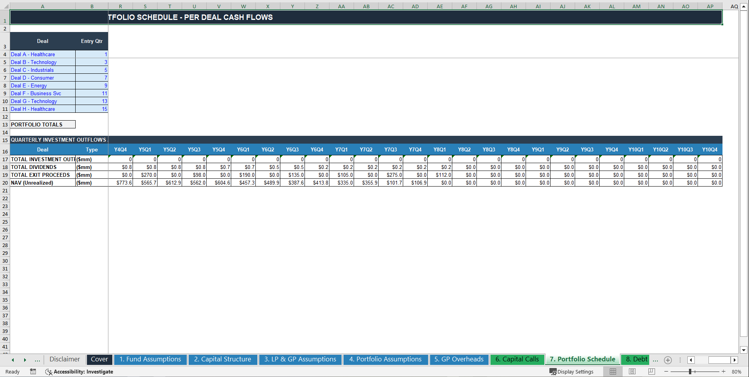749x377 pixels.
Task: Click the macro recording icon near Ready
Action: [33, 372]
